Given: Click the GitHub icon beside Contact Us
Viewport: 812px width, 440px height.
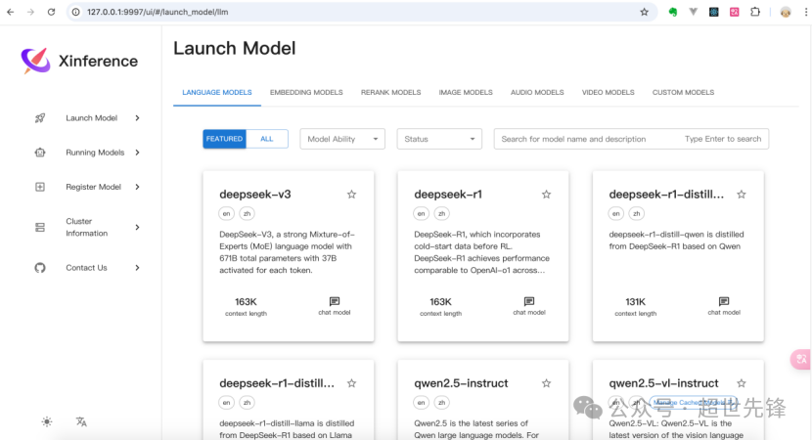Looking at the screenshot, I should [x=40, y=268].
